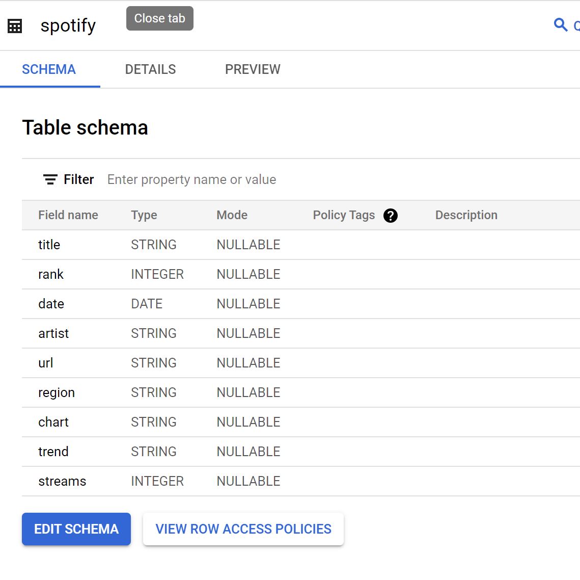Viewport: 580px width, 580px height.
Task: Click the Description column header
Action: tap(466, 215)
